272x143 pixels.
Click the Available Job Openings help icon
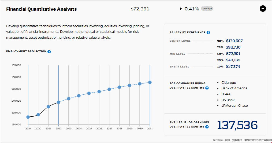point(207,127)
